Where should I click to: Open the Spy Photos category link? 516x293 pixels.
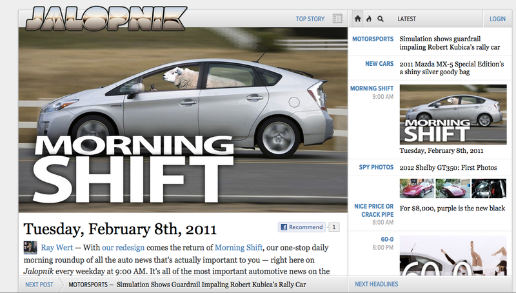[x=376, y=167]
